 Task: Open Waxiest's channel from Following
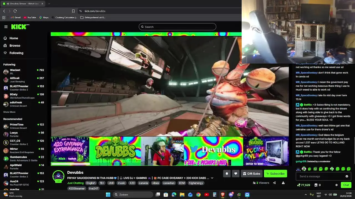pos(24,72)
